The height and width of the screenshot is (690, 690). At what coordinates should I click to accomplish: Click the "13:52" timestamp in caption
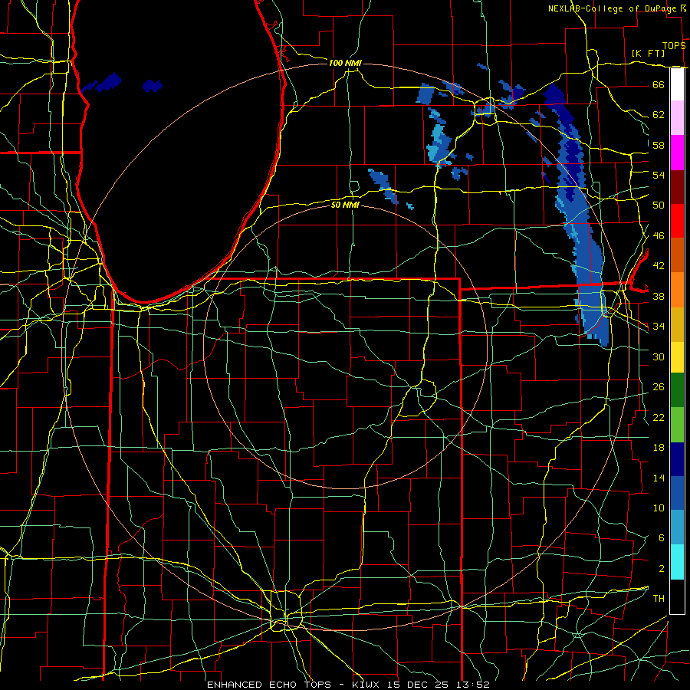472,685
